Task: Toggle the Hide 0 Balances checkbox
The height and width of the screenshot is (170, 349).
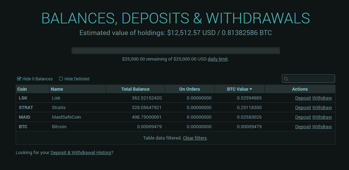Action: [19, 79]
